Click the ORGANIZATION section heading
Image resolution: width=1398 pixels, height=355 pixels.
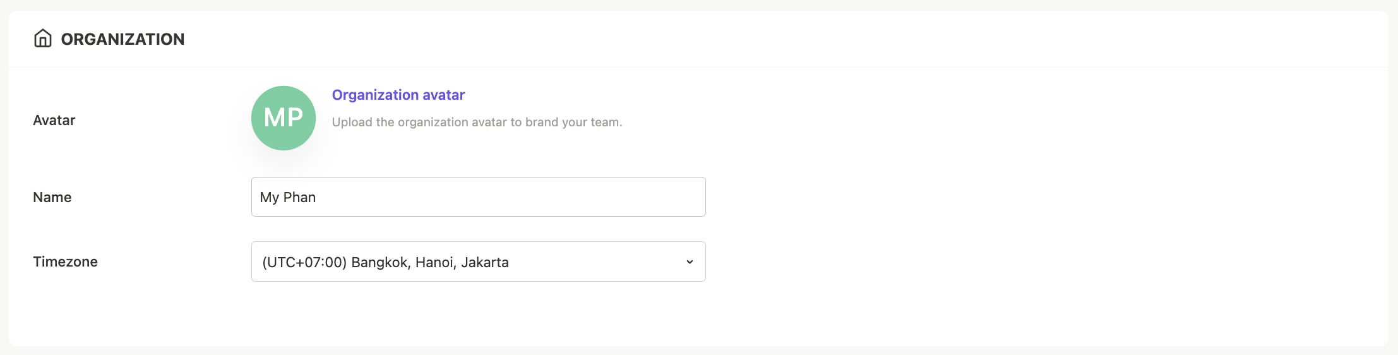(x=122, y=39)
